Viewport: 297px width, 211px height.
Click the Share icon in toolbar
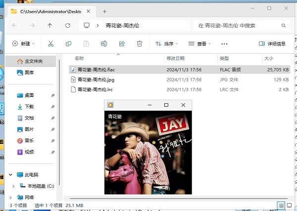[122, 44]
